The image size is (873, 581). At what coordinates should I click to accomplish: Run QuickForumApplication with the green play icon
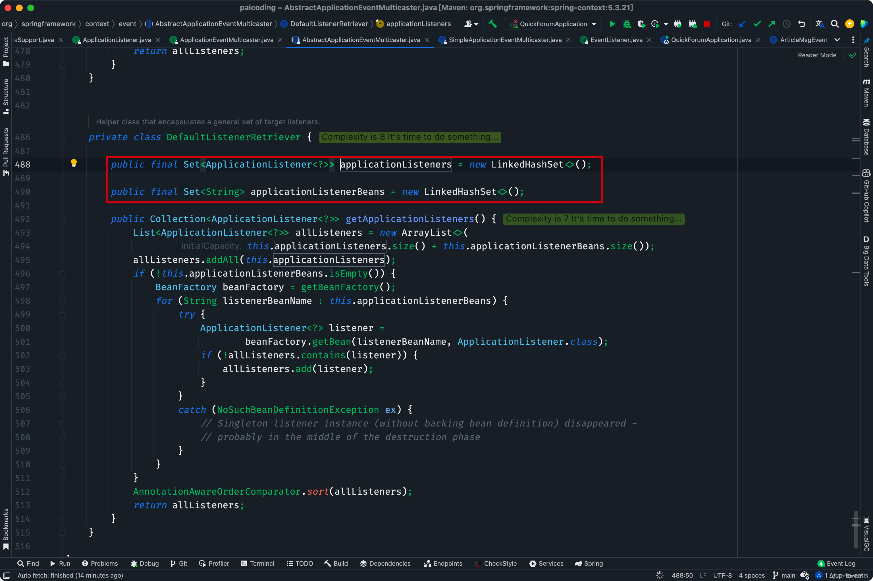(612, 24)
